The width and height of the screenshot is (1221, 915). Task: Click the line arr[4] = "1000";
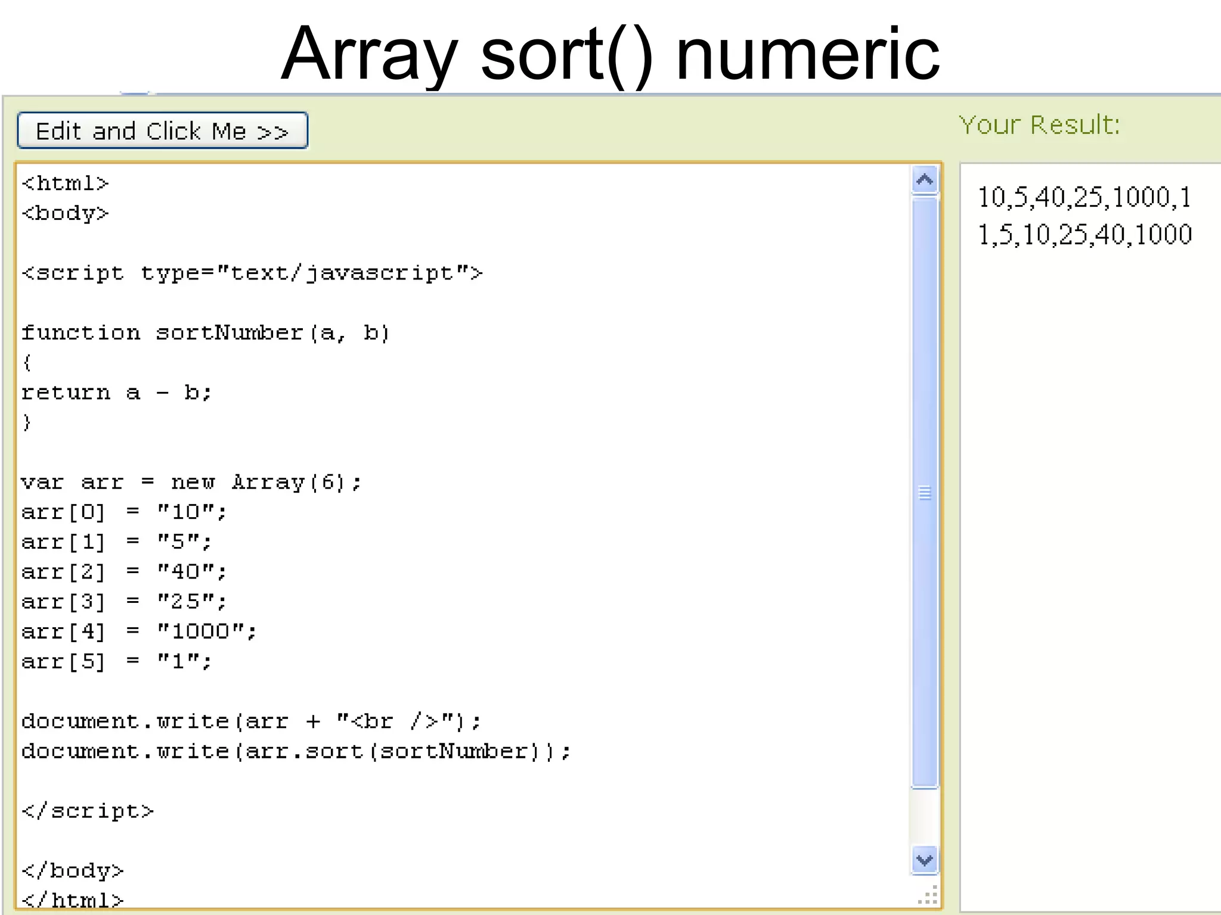(x=139, y=631)
